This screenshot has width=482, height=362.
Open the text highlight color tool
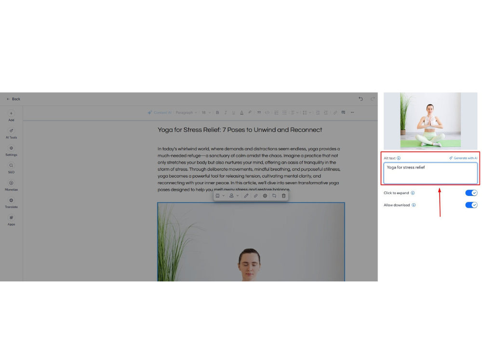coord(250,112)
